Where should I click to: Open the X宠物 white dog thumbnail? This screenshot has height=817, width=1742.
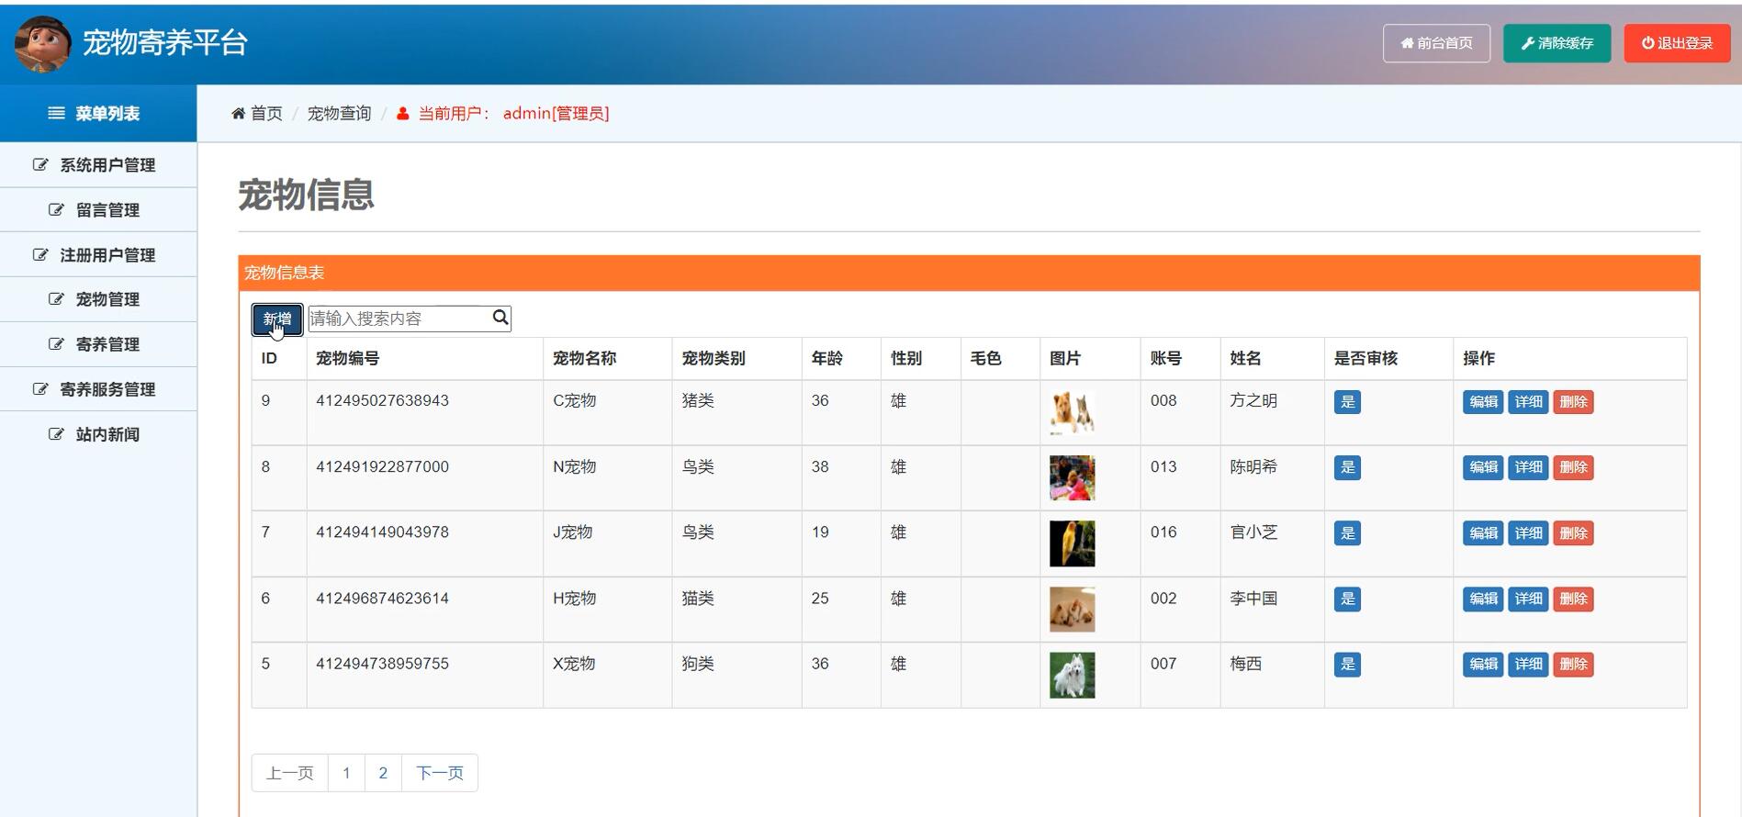tap(1073, 675)
